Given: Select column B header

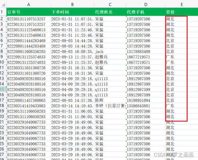Looking at the screenshot, I should coord(72,5).
